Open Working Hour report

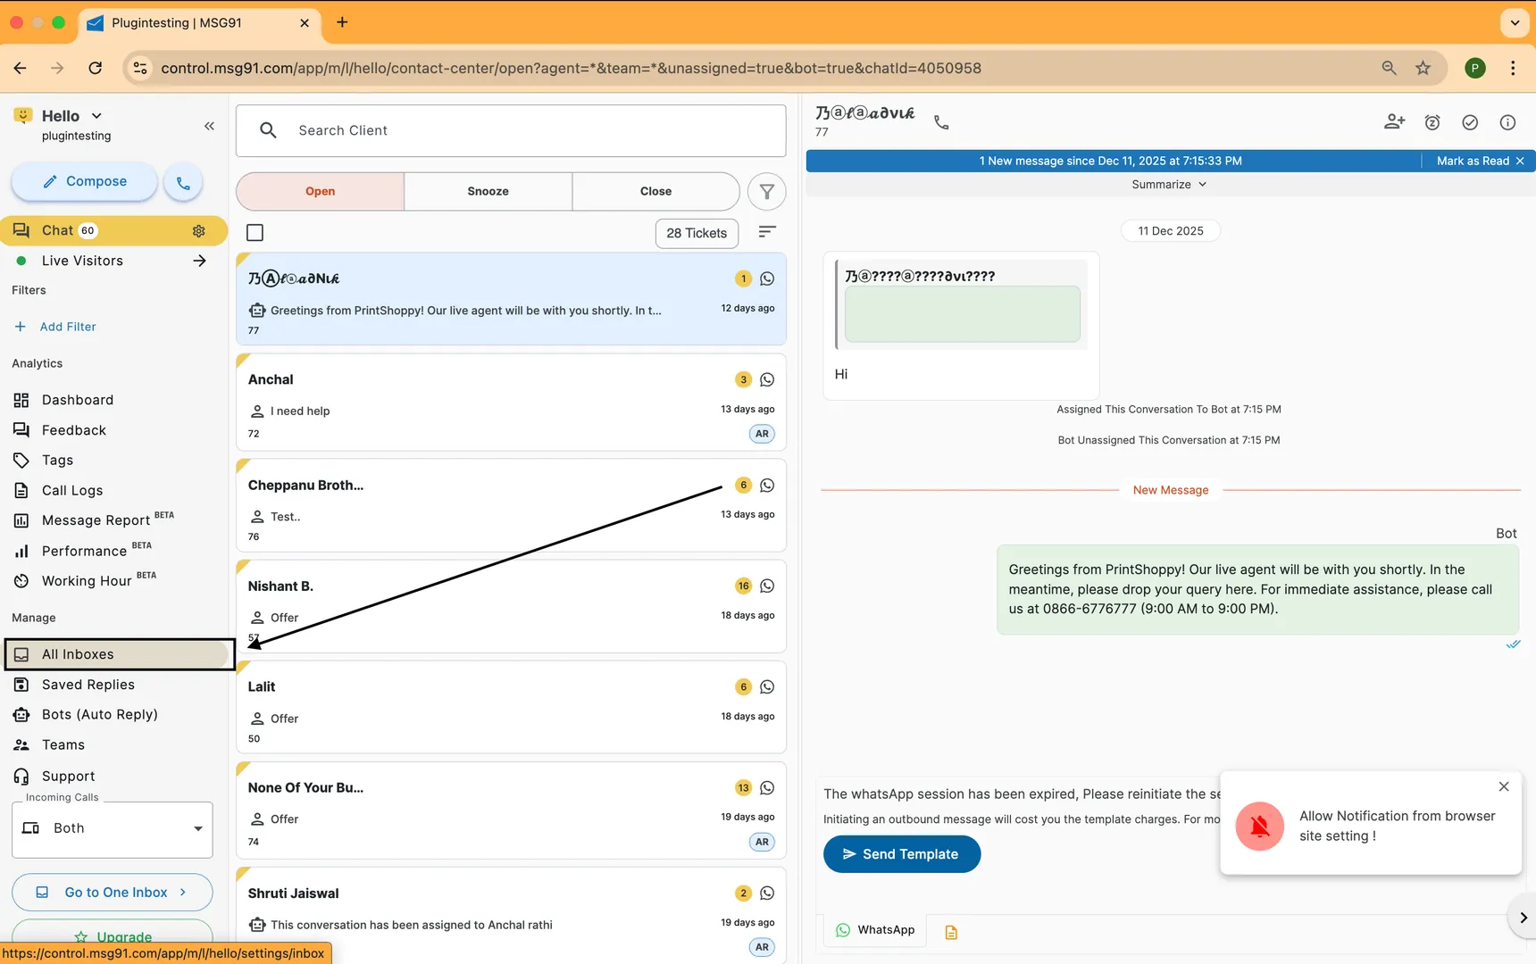(x=87, y=581)
